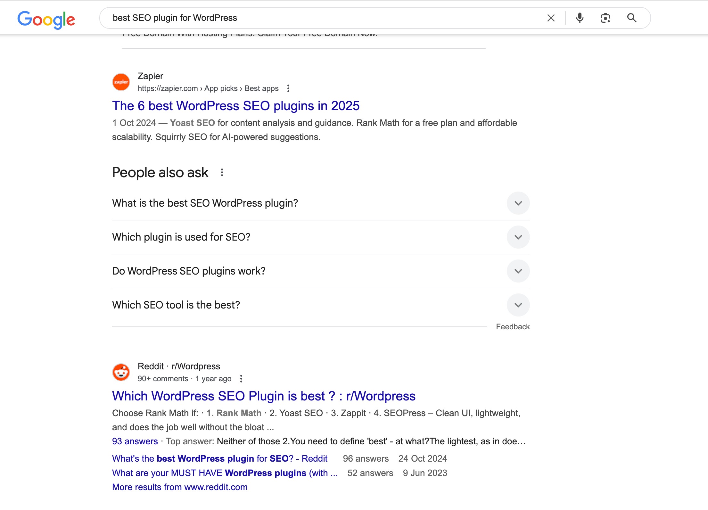Click the 'Top answer:' snippet text

coord(190,441)
